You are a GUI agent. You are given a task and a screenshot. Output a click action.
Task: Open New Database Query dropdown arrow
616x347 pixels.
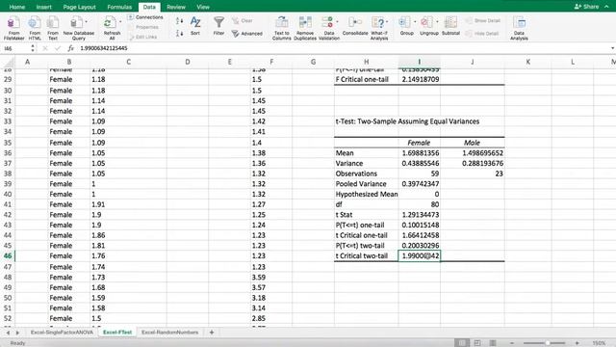(86, 22)
